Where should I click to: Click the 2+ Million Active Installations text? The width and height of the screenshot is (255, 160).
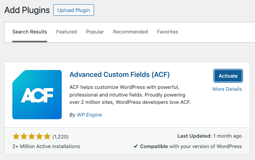click(46, 147)
